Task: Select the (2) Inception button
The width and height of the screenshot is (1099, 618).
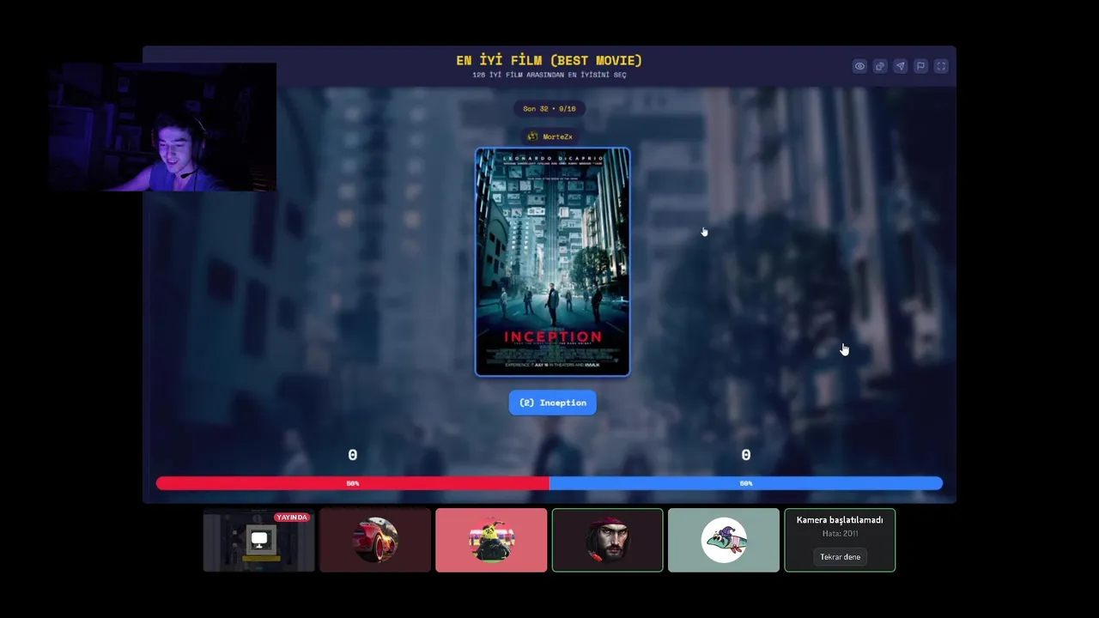Action: [x=552, y=403]
